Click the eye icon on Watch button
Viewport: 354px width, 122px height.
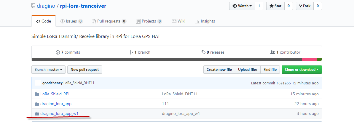pos(235,6)
